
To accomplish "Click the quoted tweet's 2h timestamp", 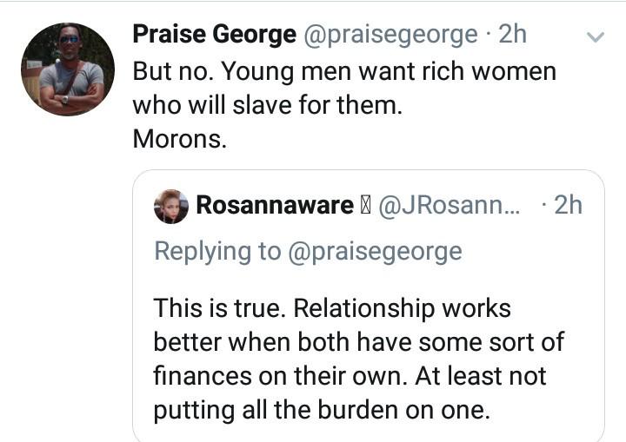I will click(568, 205).
